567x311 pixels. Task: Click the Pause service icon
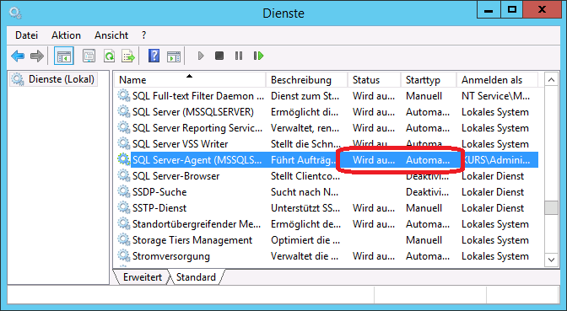pyautogui.click(x=239, y=56)
